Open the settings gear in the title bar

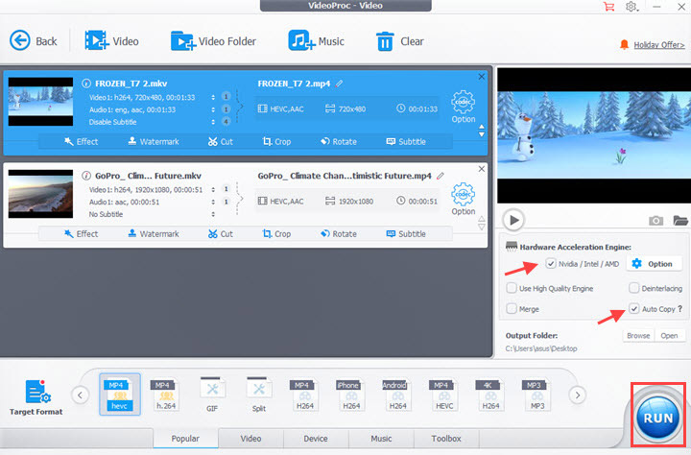tap(631, 7)
